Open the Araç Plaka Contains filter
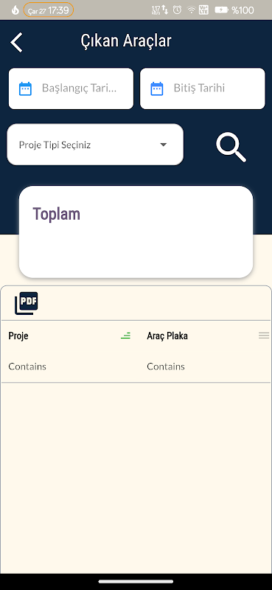The width and height of the screenshot is (272, 590). 166,366
